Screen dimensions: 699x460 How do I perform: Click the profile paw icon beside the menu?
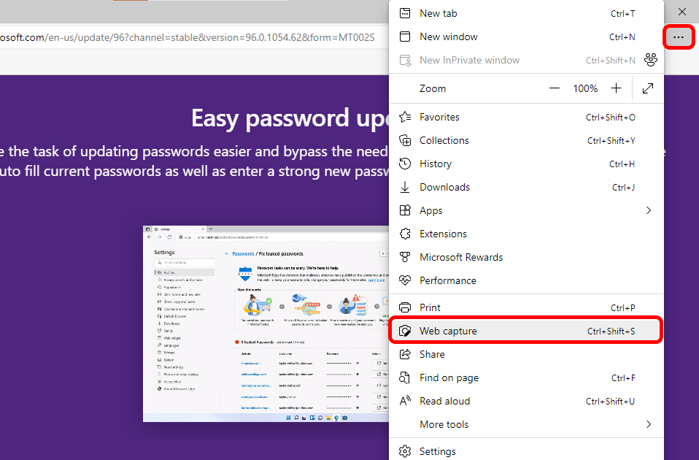pyautogui.click(x=651, y=60)
